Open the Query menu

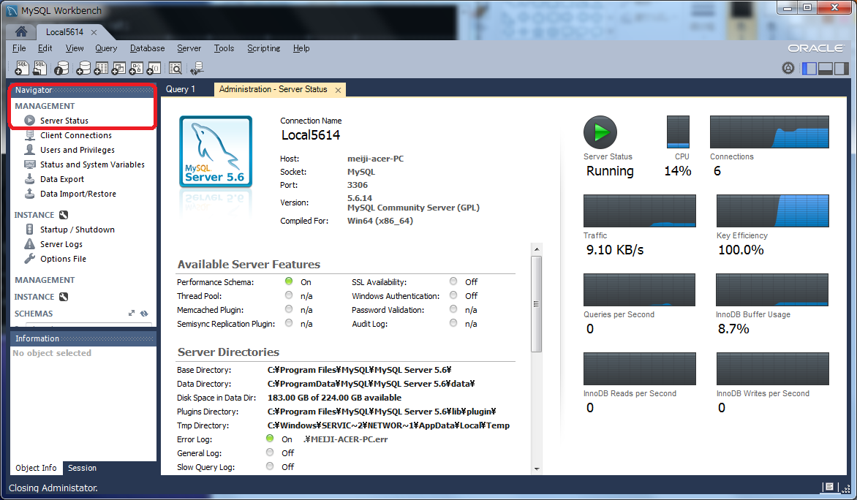106,48
